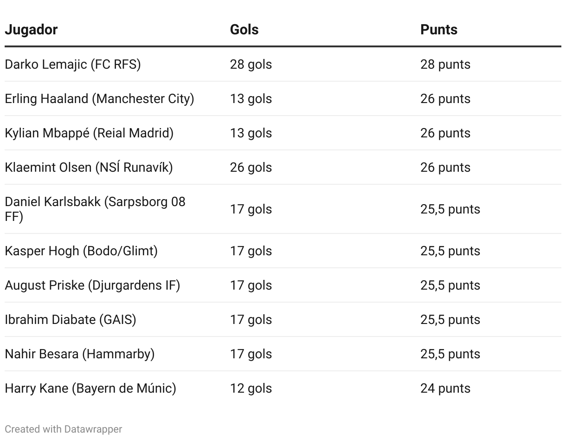
Task: Click the Kylian Mbappé (Reial Madrid) cell
Action: click(x=89, y=133)
